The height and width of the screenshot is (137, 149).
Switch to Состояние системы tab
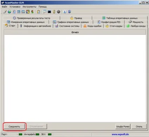tap(67, 26)
